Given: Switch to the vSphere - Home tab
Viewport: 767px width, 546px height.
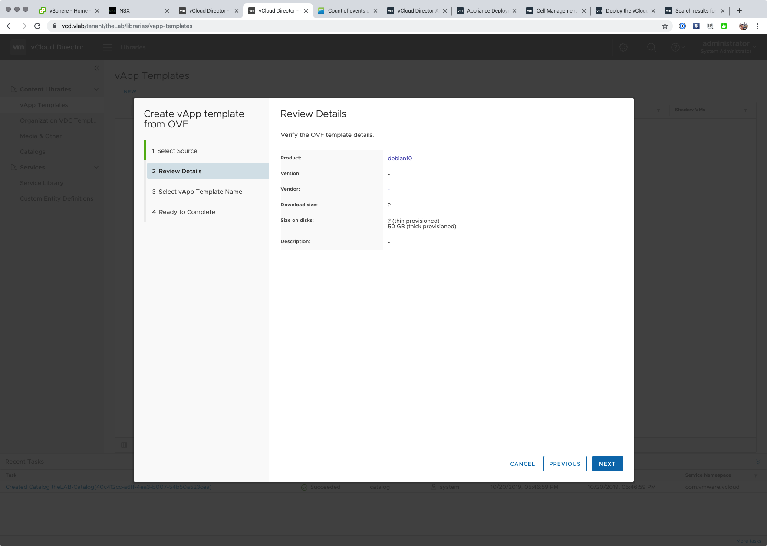Looking at the screenshot, I should (x=68, y=10).
